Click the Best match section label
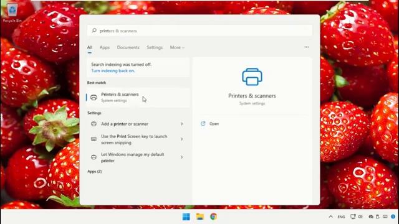This screenshot has width=399, height=224. (97, 83)
